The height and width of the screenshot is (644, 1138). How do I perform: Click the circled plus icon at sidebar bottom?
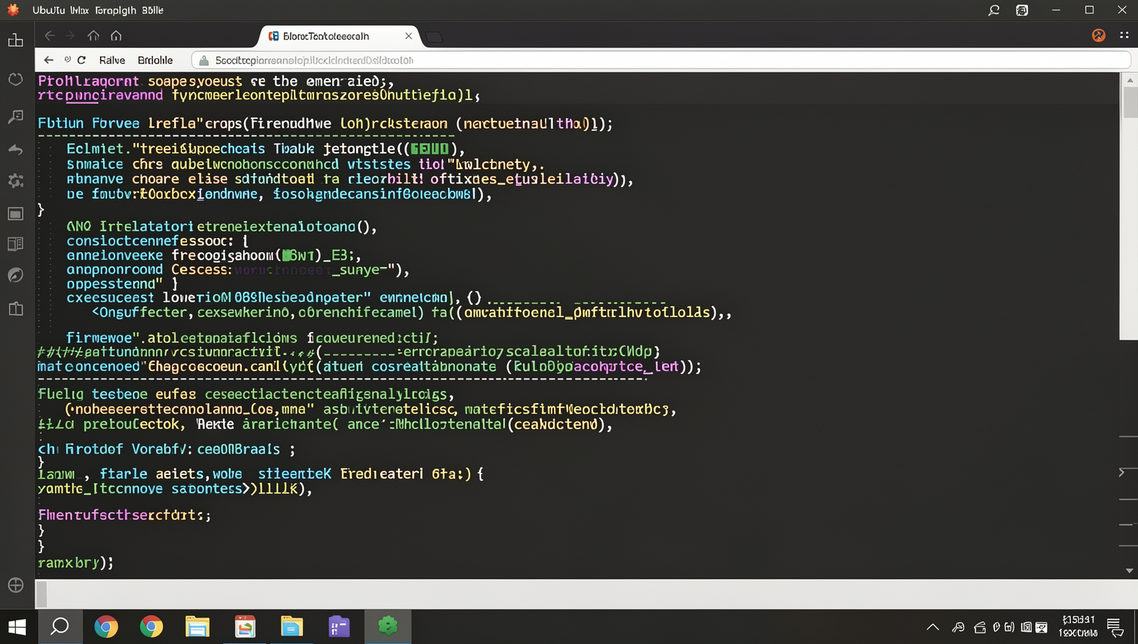(x=16, y=585)
